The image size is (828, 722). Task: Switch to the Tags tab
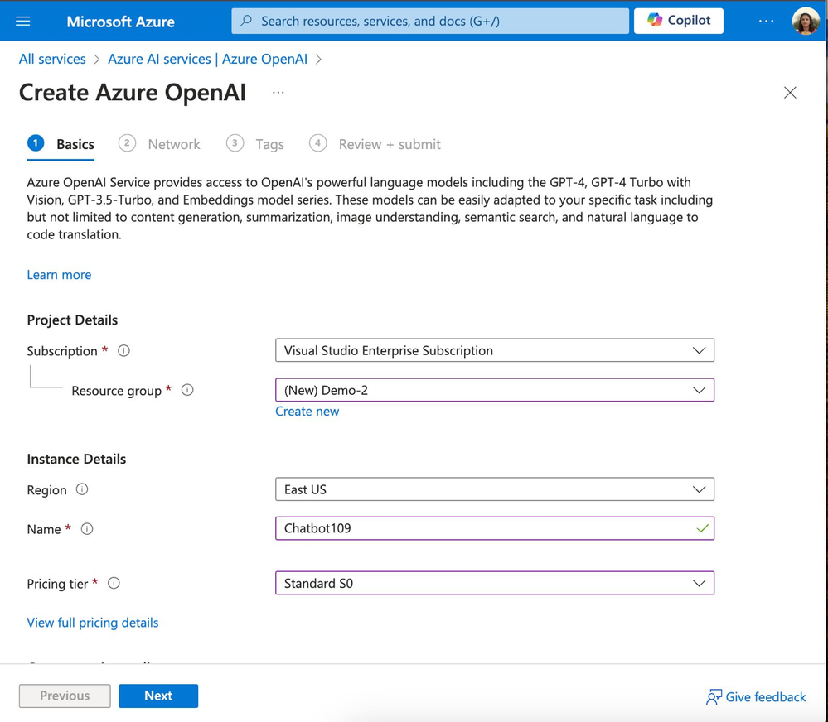tap(255, 144)
